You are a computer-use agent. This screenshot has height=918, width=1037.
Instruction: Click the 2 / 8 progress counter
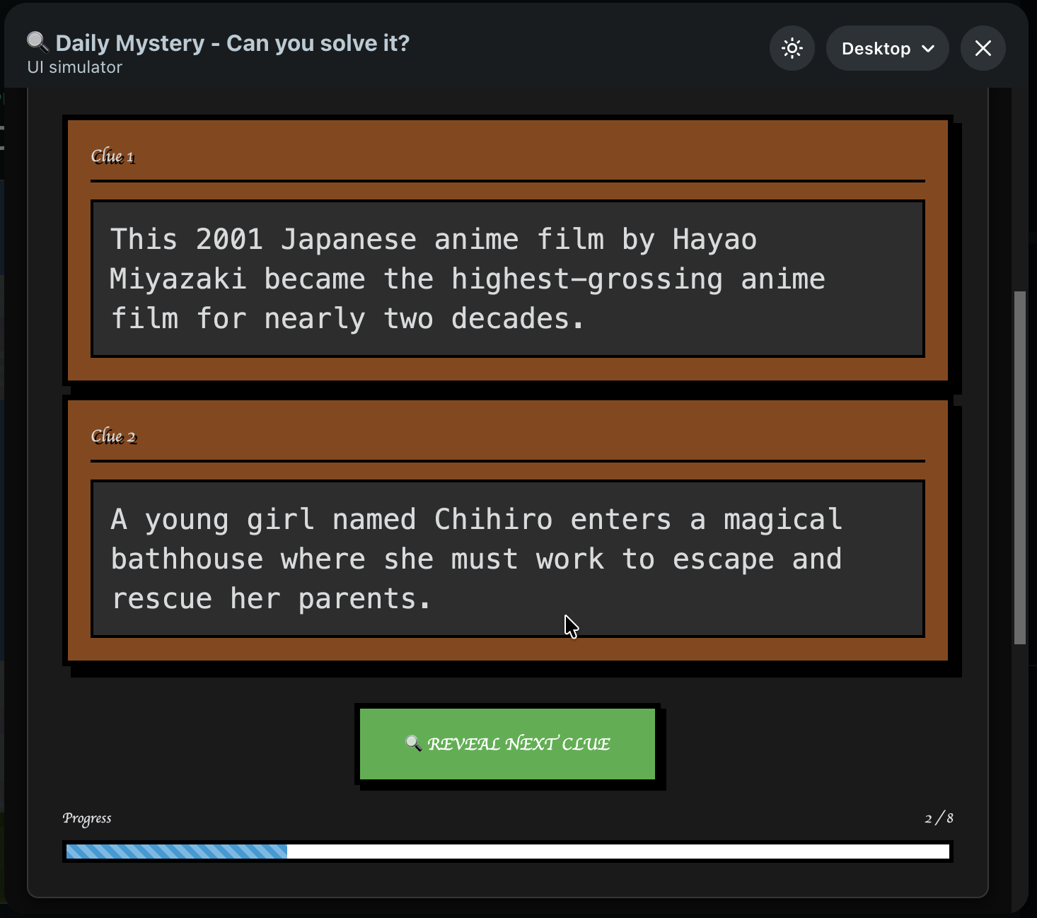(939, 818)
